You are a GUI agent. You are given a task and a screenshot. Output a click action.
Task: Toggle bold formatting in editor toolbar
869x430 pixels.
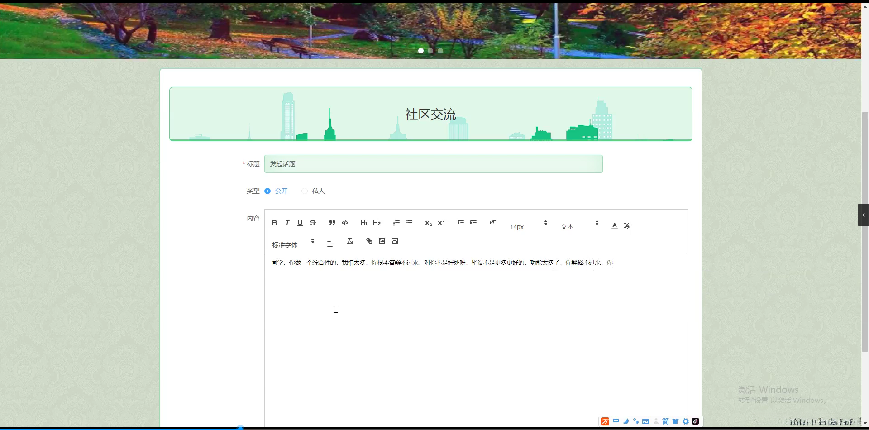274,223
